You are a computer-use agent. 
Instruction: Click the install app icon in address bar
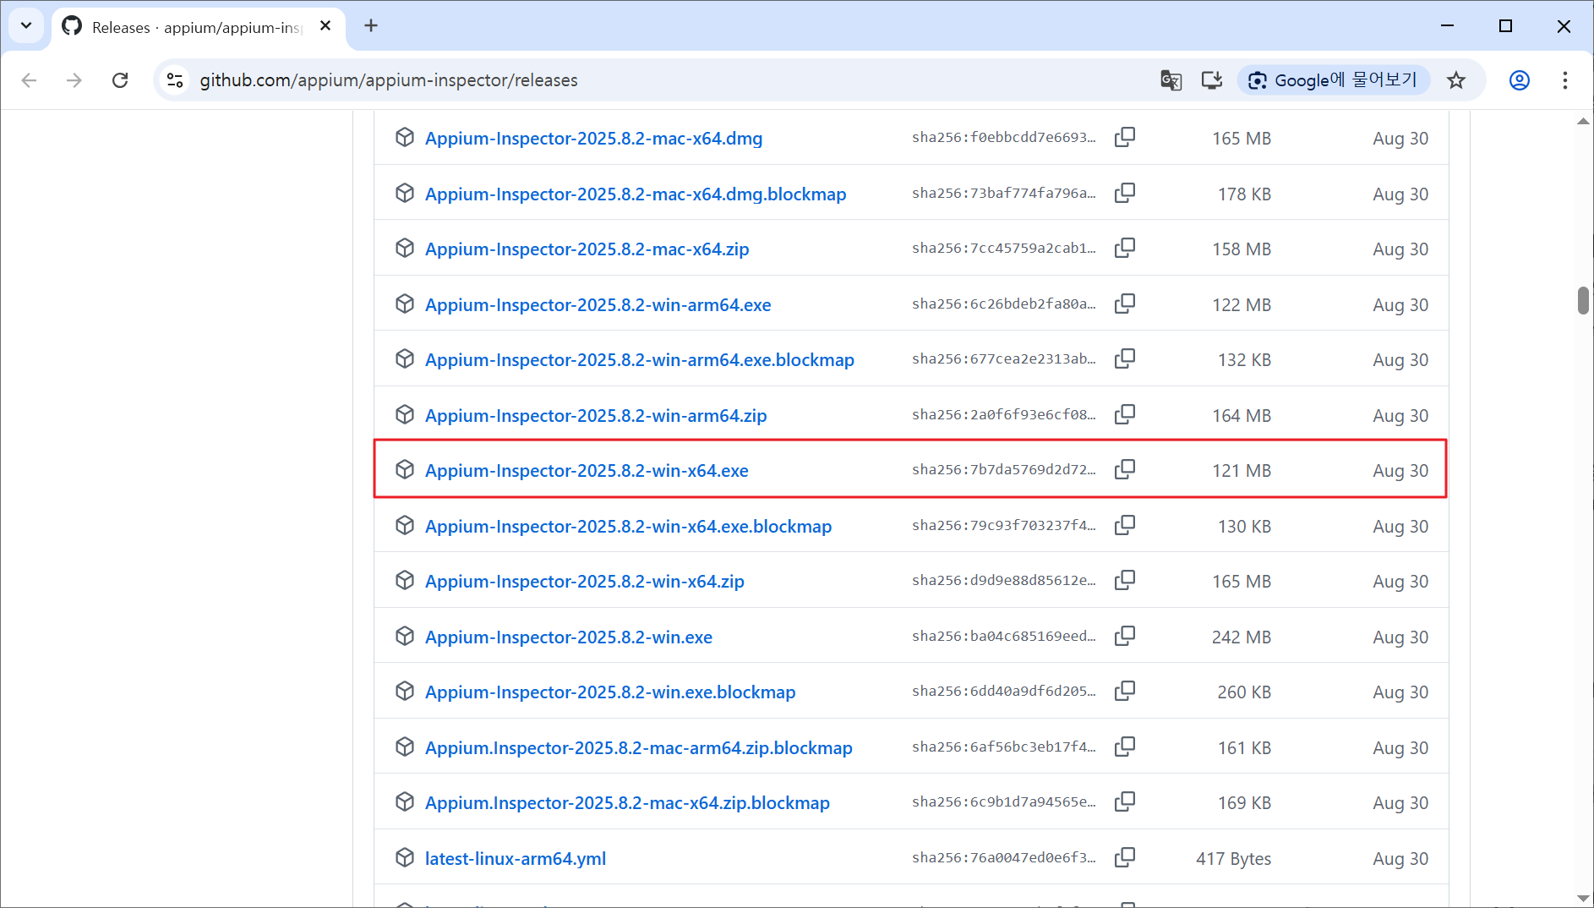tap(1212, 80)
